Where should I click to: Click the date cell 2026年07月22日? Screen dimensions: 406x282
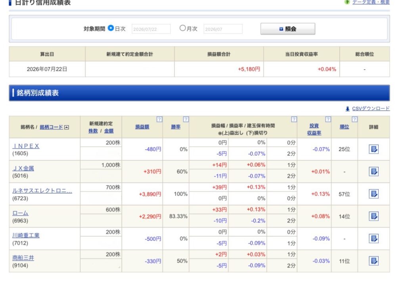tap(47, 69)
